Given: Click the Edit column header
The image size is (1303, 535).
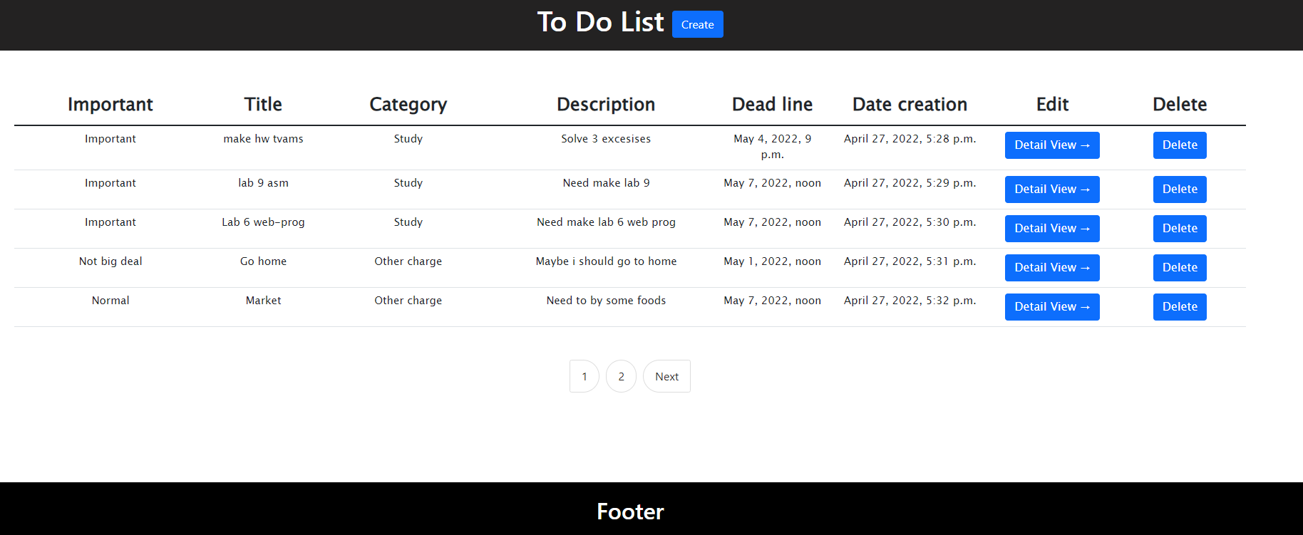Looking at the screenshot, I should [x=1052, y=105].
